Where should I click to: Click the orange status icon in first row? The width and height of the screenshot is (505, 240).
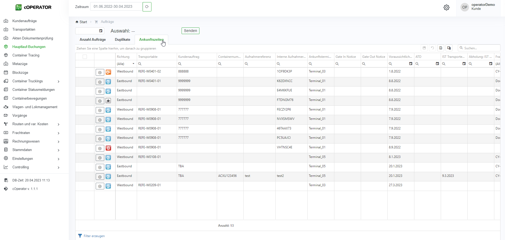(x=108, y=72)
